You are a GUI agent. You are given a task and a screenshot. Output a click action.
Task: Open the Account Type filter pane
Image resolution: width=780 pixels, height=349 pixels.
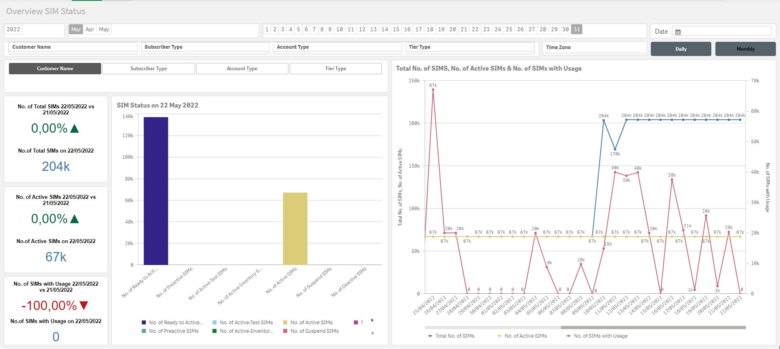click(x=337, y=47)
